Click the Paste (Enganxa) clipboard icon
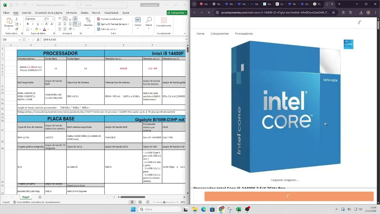 click(x=9, y=21)
